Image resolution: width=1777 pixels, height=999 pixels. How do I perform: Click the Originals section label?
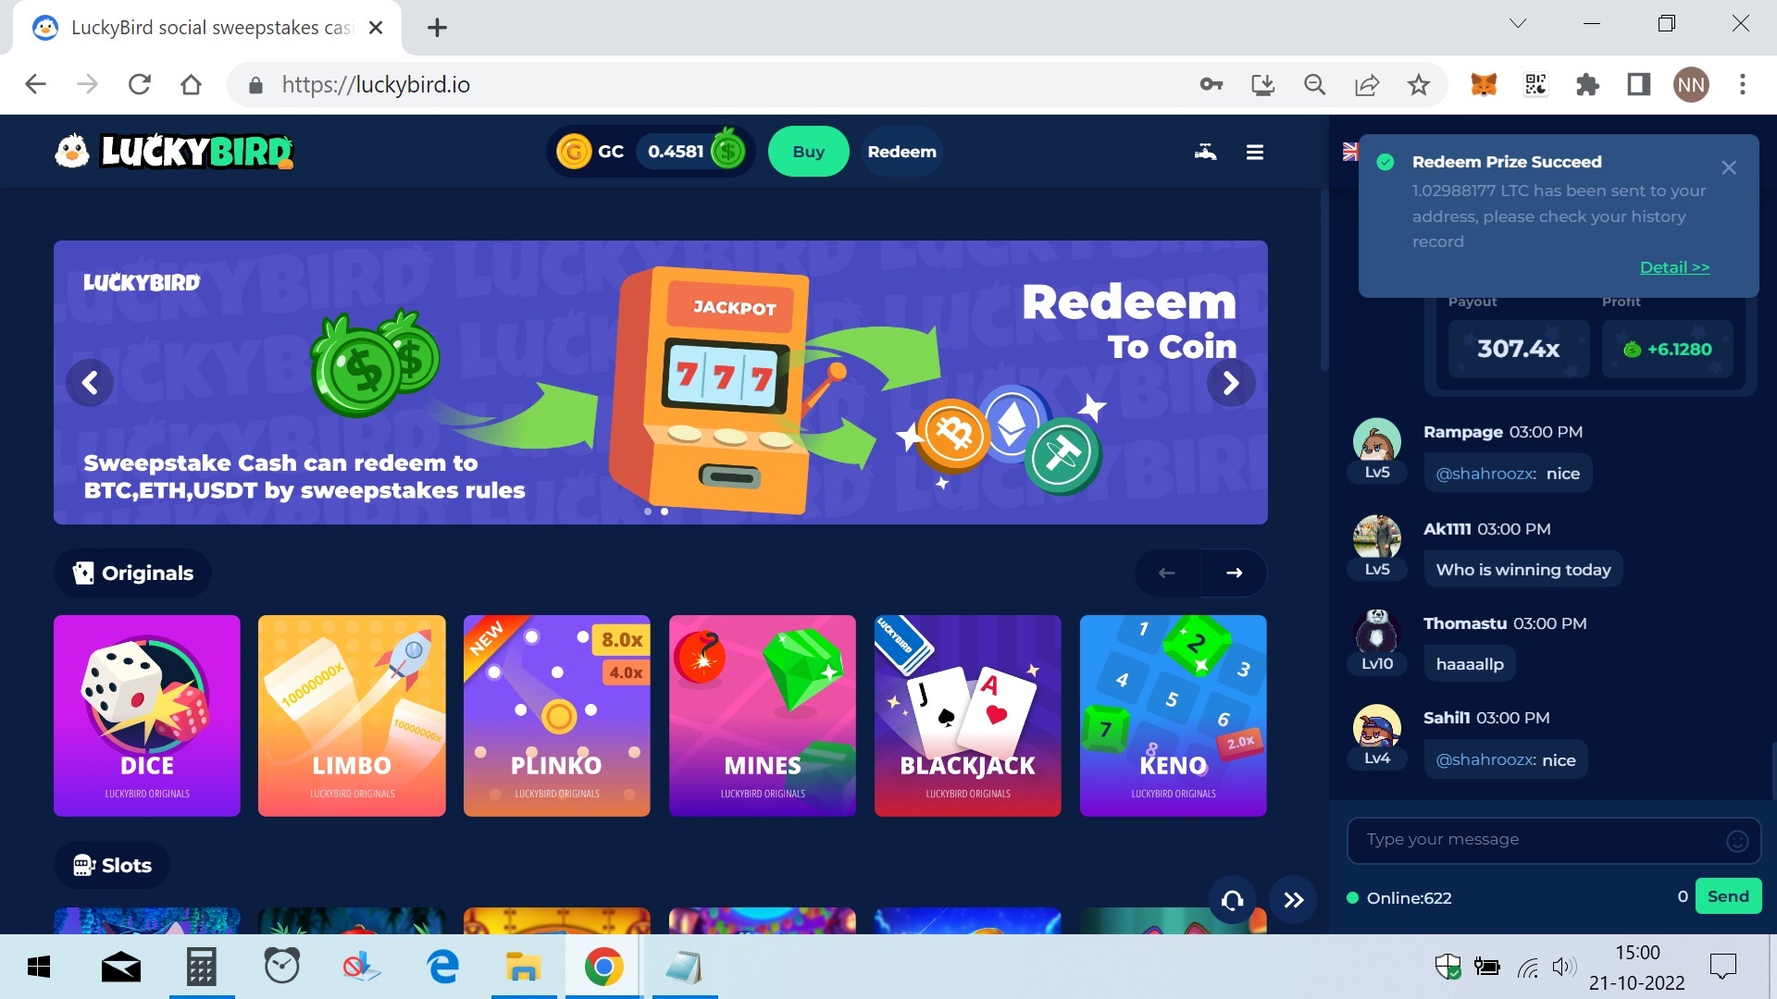click(x=133, y=573)
